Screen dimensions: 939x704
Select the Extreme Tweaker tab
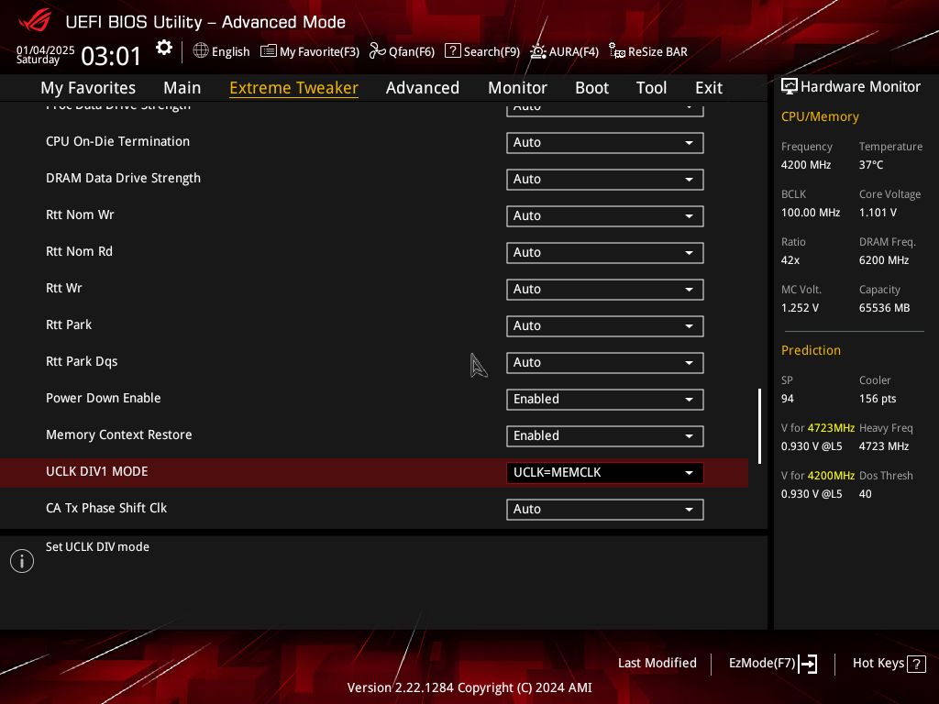click(293, 88)
